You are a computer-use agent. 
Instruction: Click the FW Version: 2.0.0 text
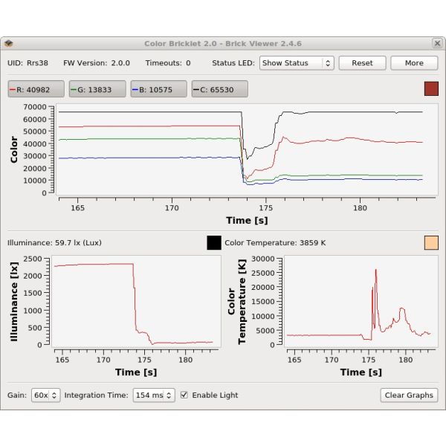click(x=97, y=63)
